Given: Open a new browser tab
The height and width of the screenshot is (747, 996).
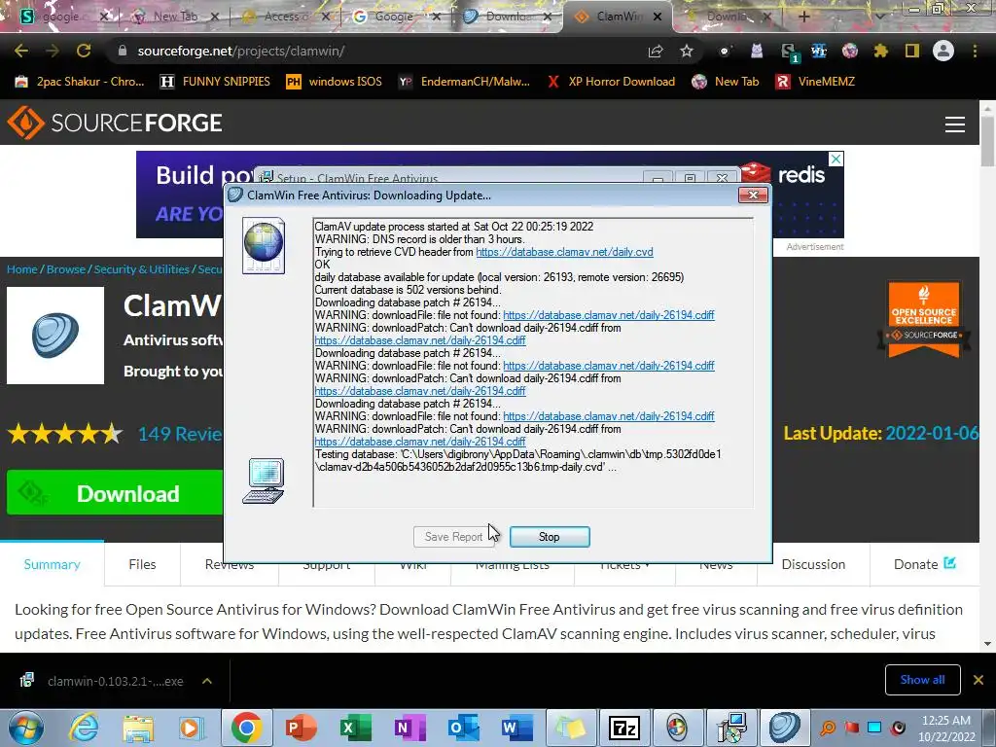Looking at the screenshot, I should coord(803,17).
